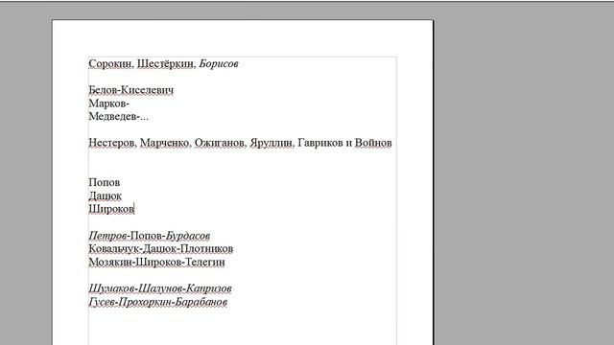The width and height of the screenshot is (614, 345).
Task: Click the standalone line "Дацюк"
Action: pyautogui.click(x=105, y=195)
